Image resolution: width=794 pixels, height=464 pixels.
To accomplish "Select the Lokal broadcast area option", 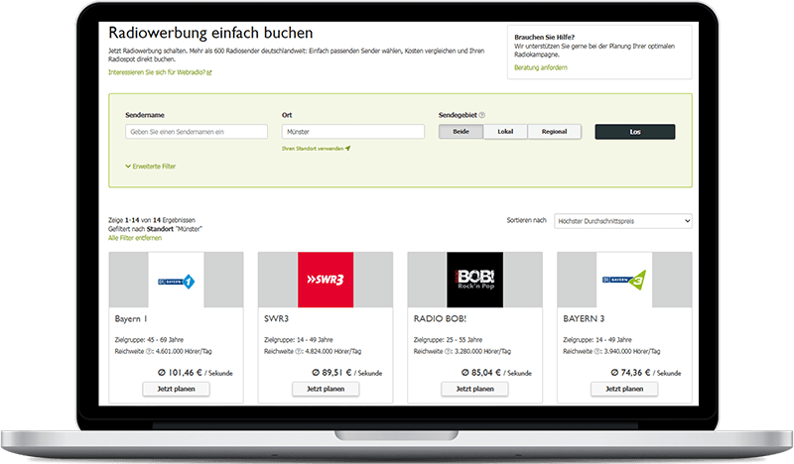I will pyautogui.click(x=505, y=132).
